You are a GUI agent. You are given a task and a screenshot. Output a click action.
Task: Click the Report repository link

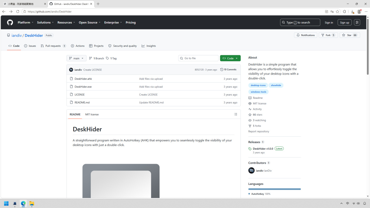tap(259, 131)
